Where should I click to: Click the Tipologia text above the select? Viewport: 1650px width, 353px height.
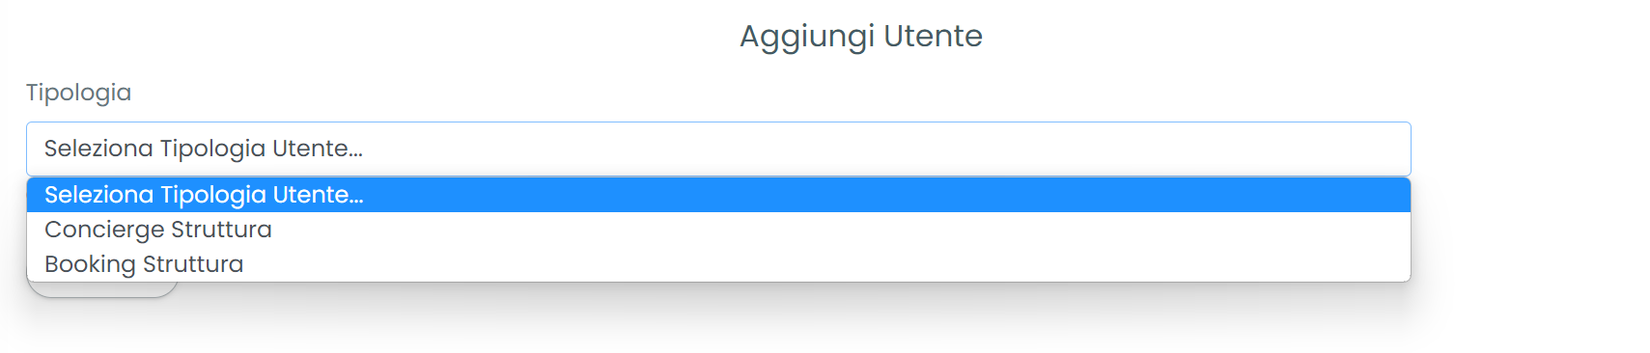click(78, 93)
